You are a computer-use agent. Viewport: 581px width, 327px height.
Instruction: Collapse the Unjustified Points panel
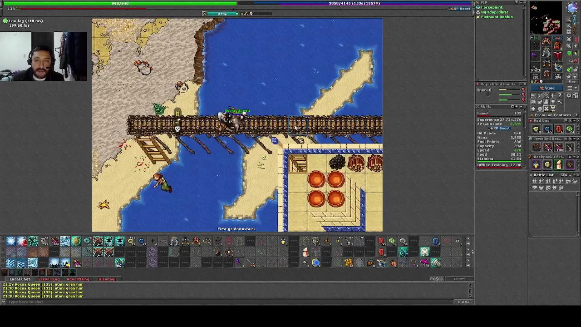521,84
